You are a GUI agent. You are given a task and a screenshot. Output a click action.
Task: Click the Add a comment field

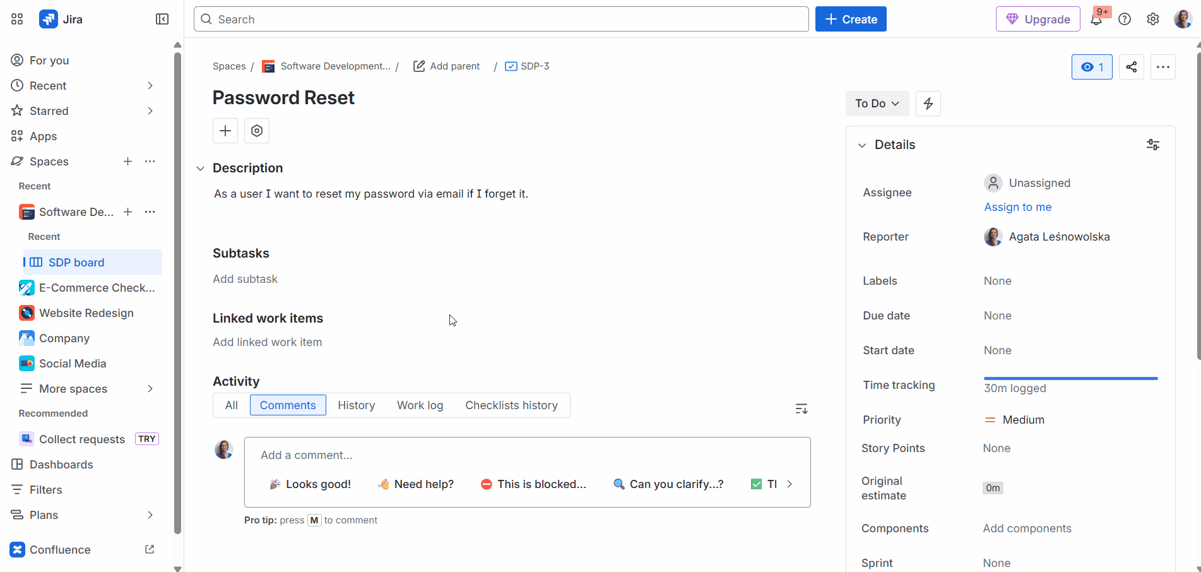click(528, 455)
